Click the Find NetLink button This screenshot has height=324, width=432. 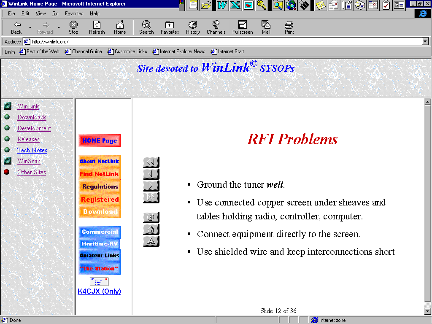coord(100,174)
